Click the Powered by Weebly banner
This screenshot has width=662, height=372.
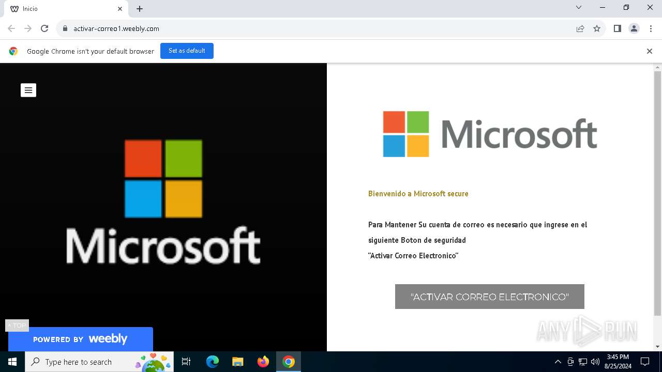(x=81, y=339)
